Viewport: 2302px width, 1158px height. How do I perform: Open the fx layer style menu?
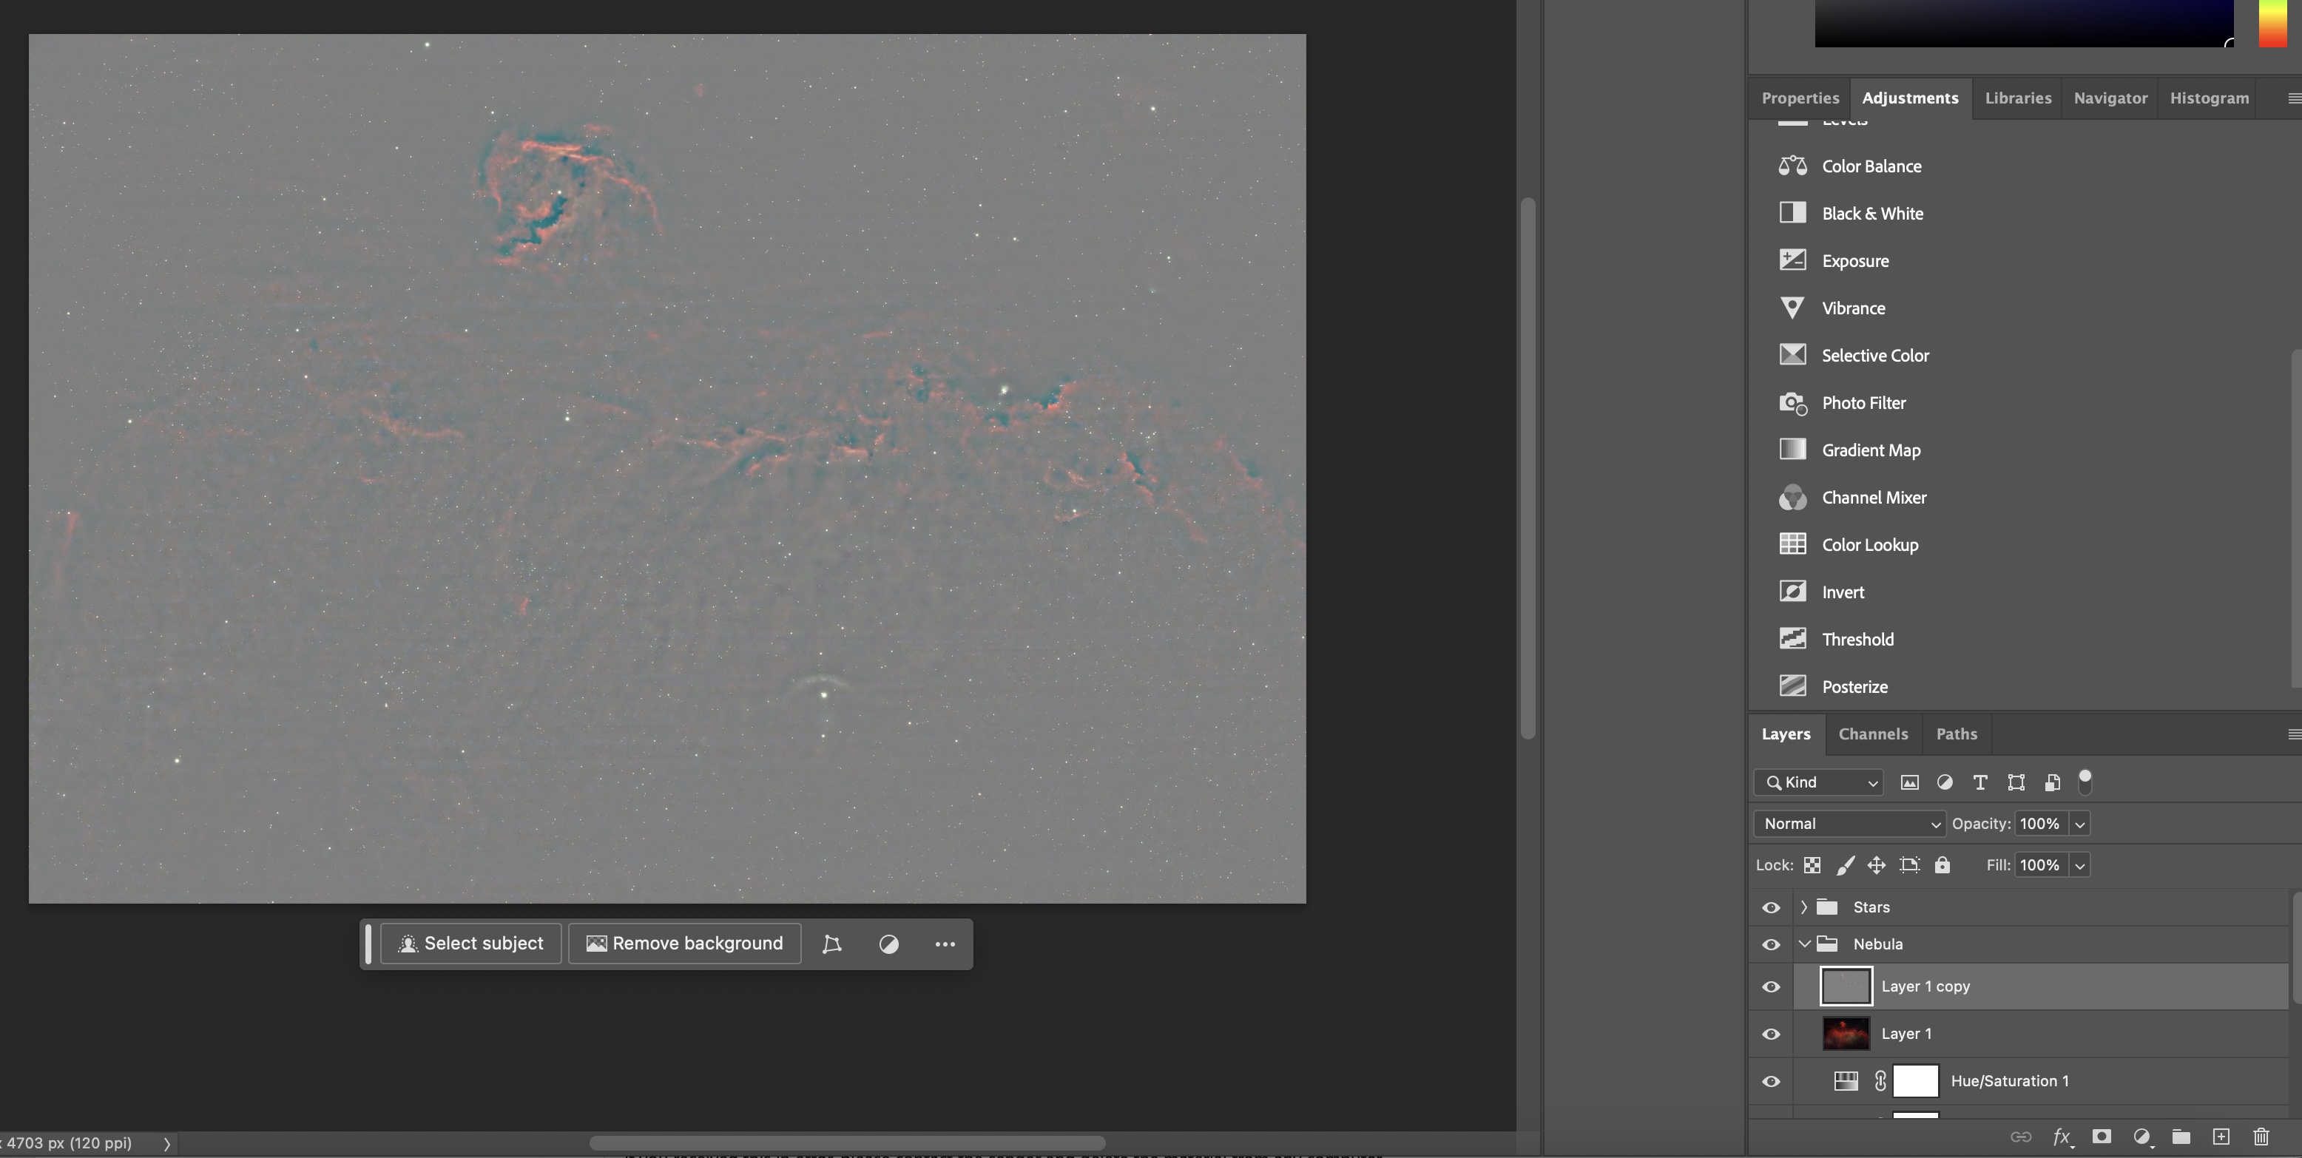[2061, 1137]
